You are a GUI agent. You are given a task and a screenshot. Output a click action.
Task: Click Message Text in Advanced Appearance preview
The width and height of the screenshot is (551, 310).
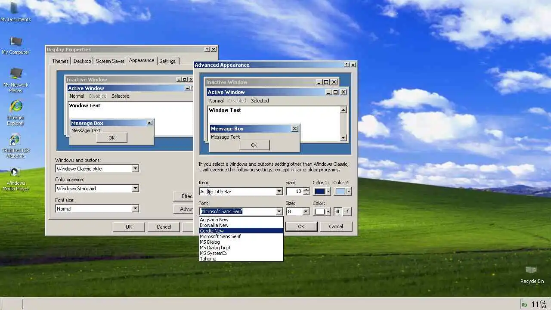225,137
